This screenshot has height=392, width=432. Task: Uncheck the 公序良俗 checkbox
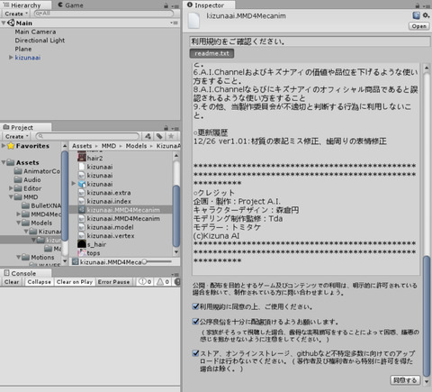pyautogui.click(x=195, y=322)
